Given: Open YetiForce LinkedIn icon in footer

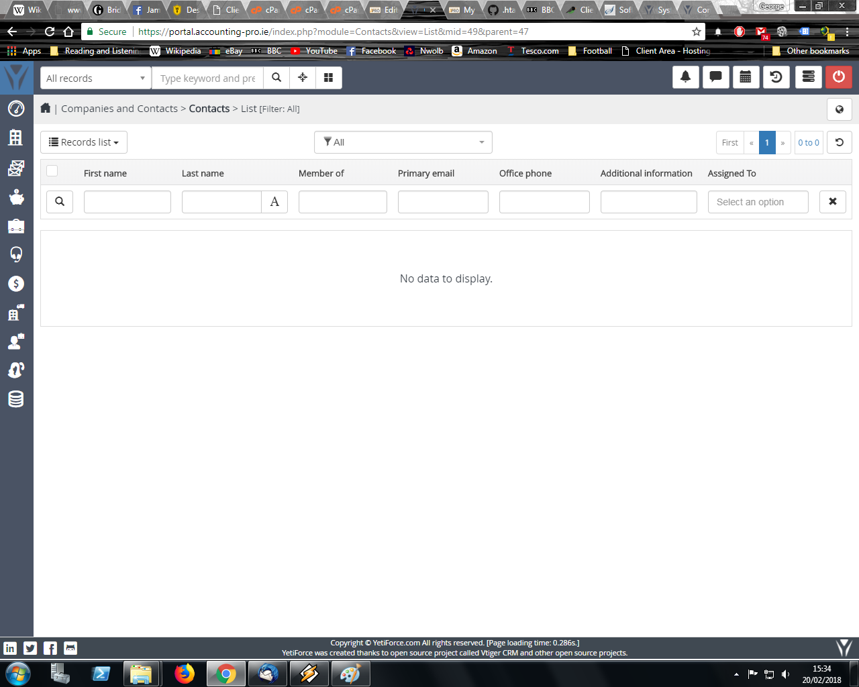Looking at the screenshot, I should click(x=10, y=648).
